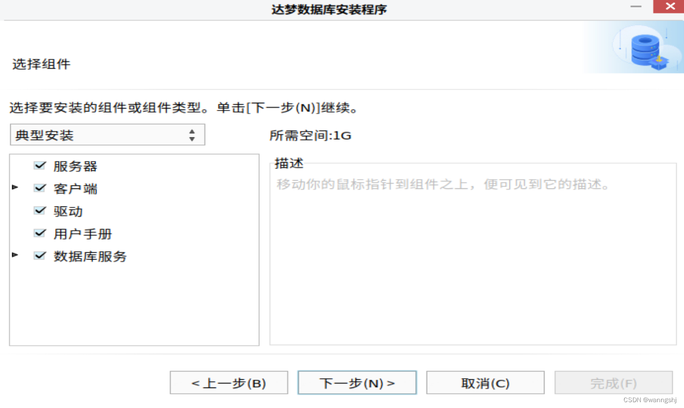Cancel installation with 取消(C)
Image resolution: width=684 pixels, height=408 pixels.
tap(485, 383)
